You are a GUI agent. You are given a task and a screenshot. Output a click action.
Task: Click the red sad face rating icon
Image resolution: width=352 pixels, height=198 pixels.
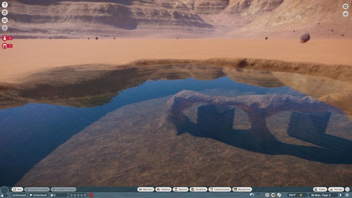(91, 195)
